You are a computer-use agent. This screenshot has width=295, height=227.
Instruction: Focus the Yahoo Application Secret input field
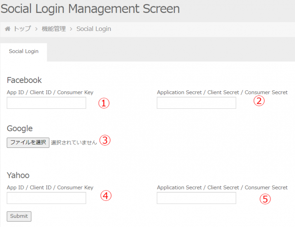click(196, 198)
